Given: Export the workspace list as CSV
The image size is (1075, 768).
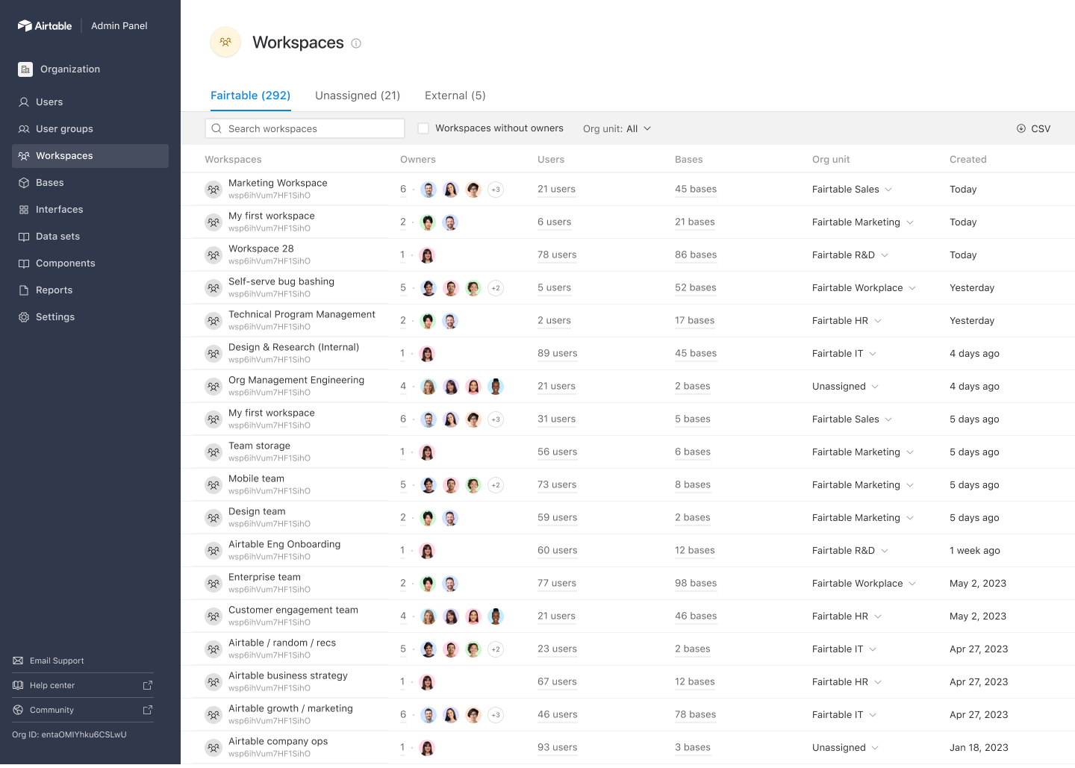Looking at the screenshot, I should click(x=1033, y=128).
